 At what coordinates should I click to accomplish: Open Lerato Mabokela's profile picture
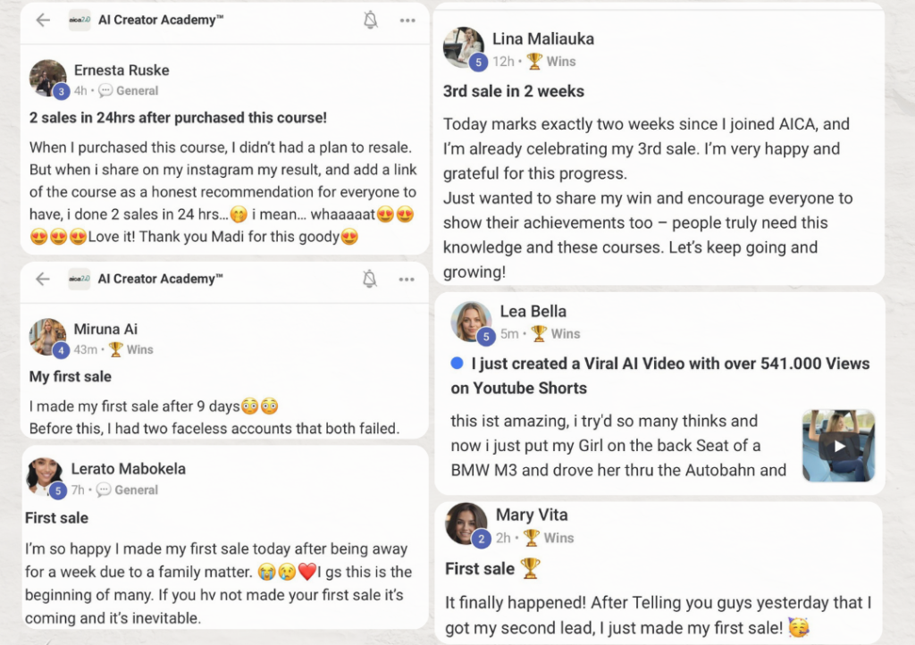[44, 477]
